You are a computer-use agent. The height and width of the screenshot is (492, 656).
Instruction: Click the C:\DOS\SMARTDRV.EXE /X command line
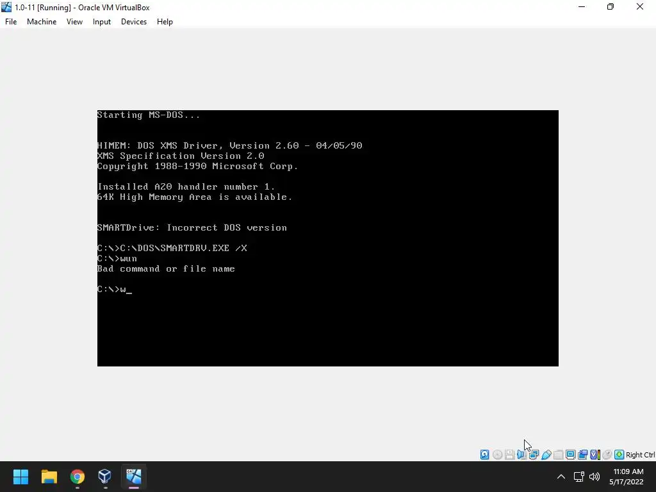[x=172, y=248]
